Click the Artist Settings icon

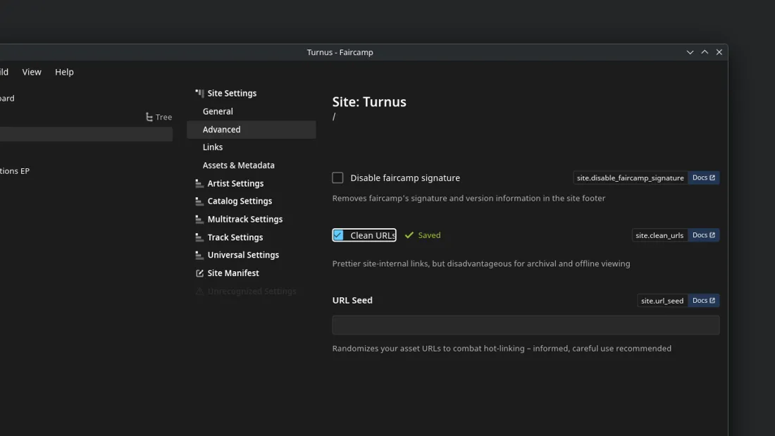[199, 183]
